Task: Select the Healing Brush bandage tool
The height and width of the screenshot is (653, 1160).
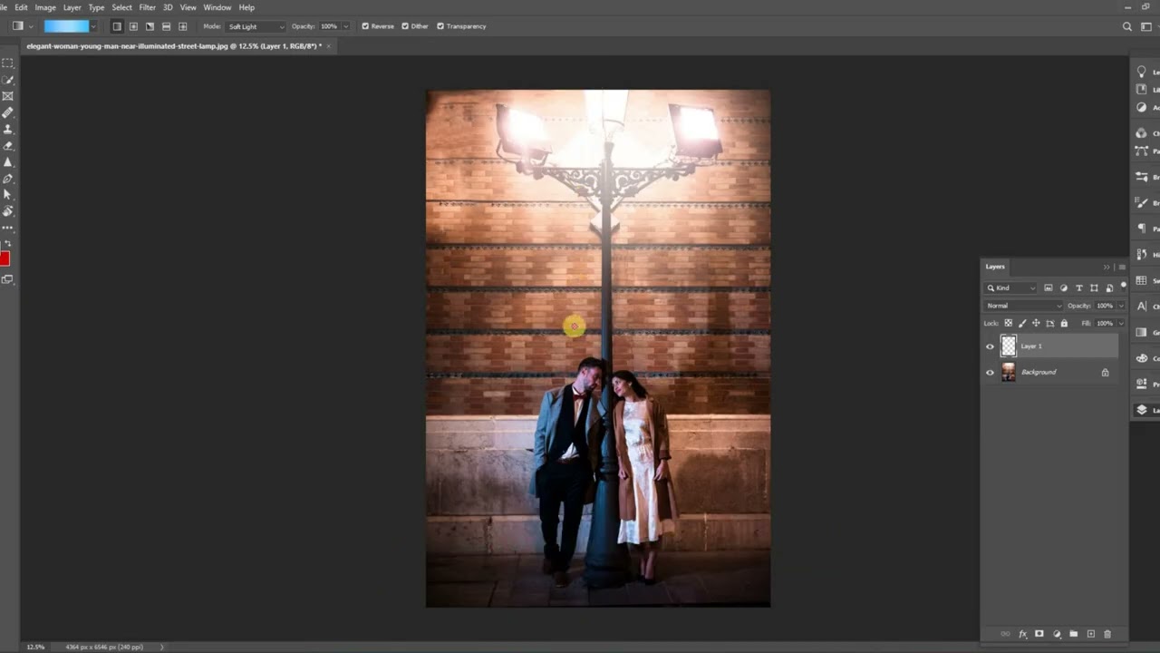Action: 7,112
